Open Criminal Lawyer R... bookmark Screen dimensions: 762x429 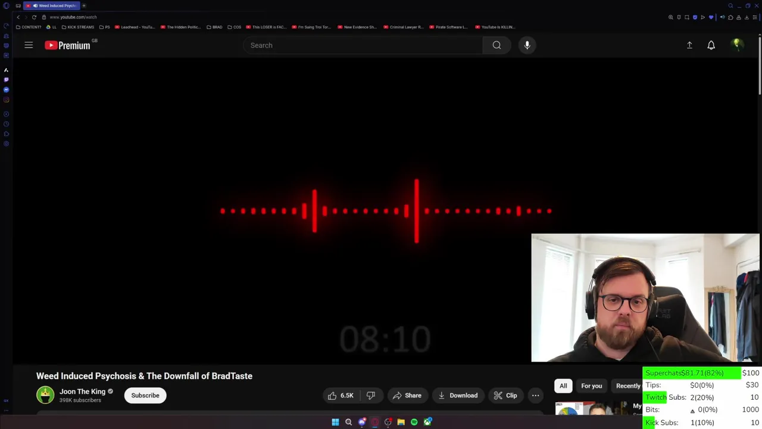pos(404,27)
